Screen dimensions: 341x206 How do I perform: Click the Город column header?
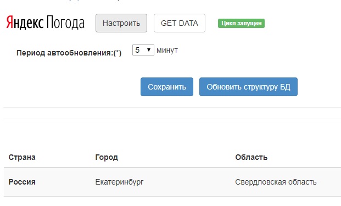point(107,157)
